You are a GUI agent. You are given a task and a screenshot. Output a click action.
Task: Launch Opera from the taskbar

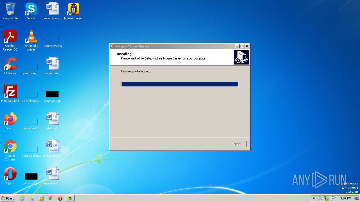click(x=60, y=198)
